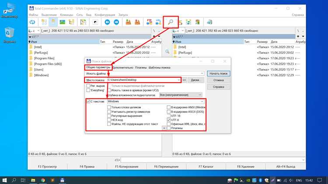Check the UTF-16 encoding checkbox
Screen dimensions: 328x184
pos(169,116)
